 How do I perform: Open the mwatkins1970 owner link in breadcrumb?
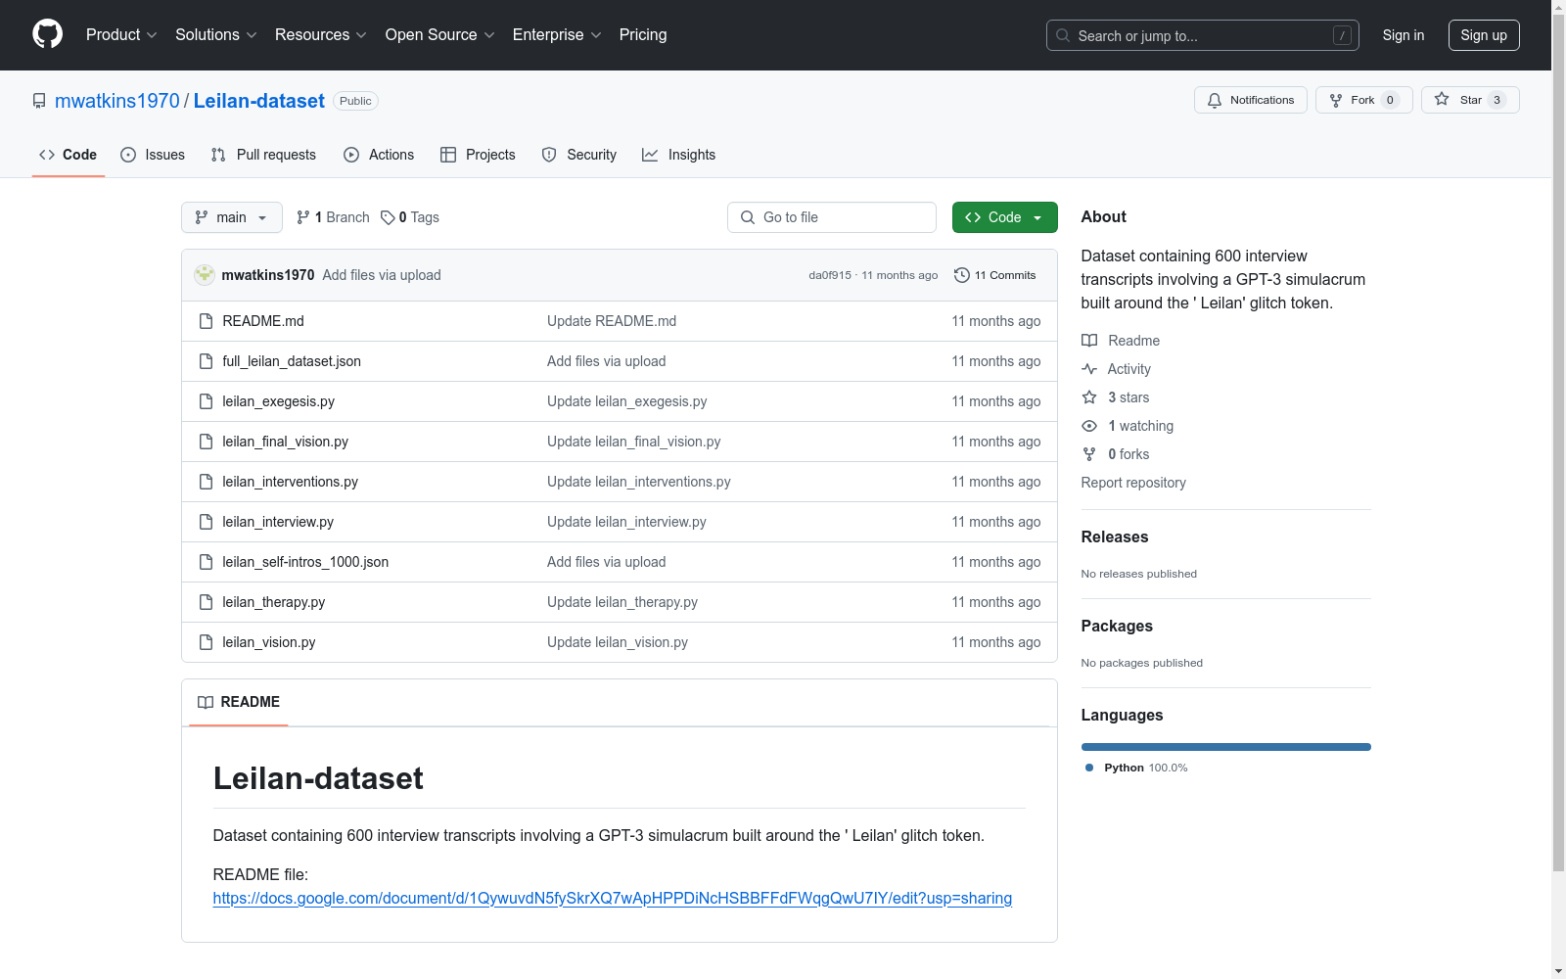point(117,101)
